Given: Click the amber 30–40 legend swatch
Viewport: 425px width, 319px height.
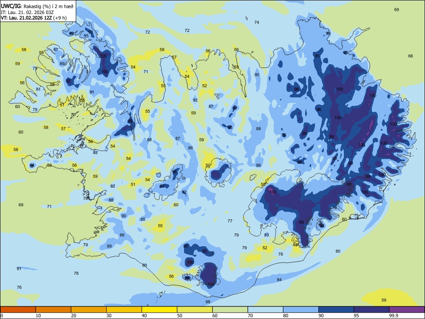Looking at the screenshot, I should [124, 310].
